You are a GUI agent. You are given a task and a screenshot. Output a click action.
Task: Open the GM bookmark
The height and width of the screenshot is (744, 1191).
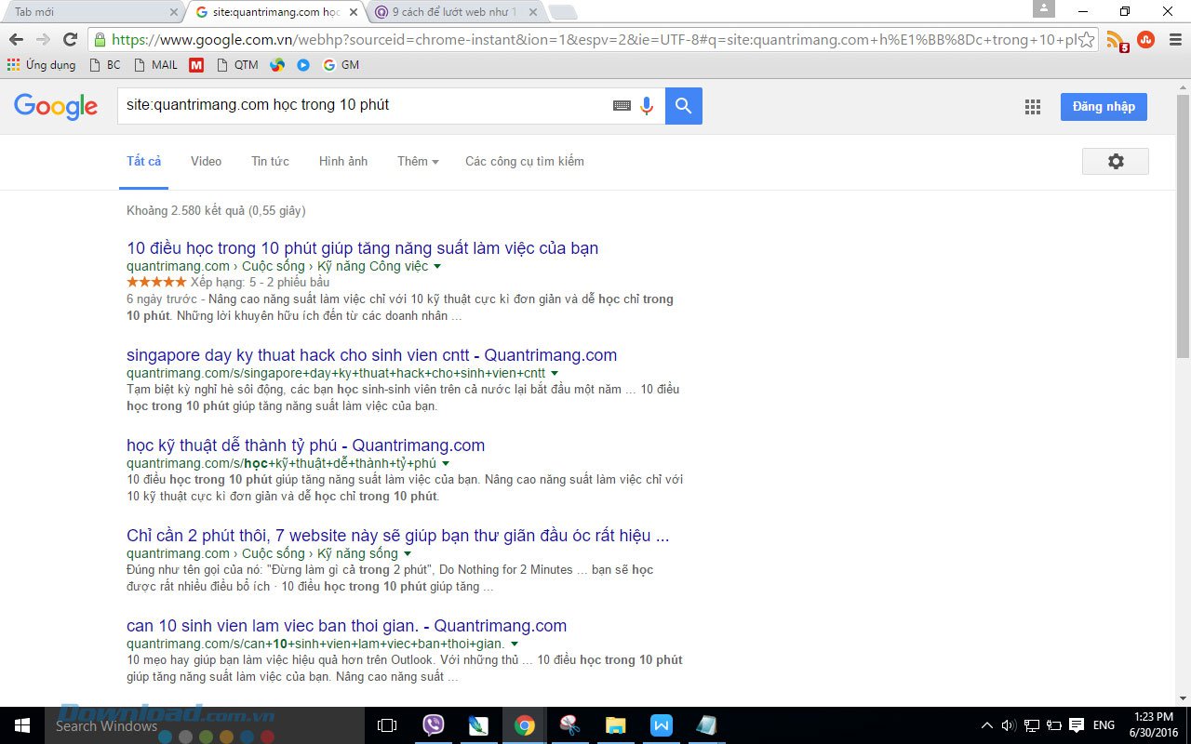(341, 65)
